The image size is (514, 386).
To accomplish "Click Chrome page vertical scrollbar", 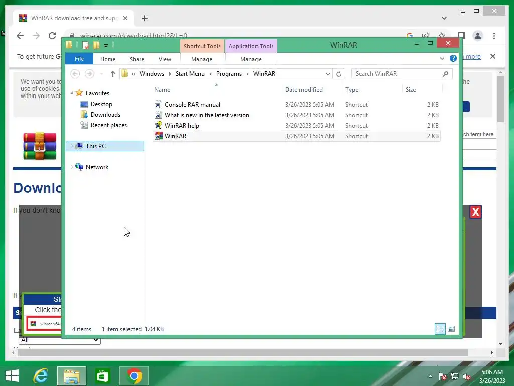I will click(500, 99).
